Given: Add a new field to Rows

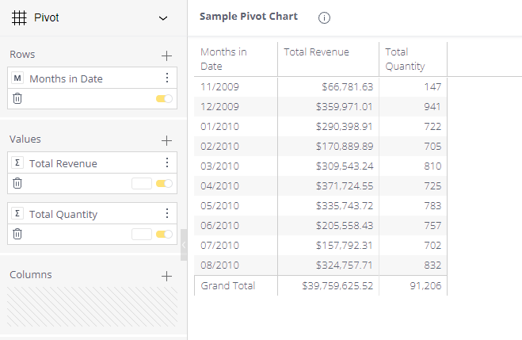Looking at the screenshot, I should click(166, 55).
